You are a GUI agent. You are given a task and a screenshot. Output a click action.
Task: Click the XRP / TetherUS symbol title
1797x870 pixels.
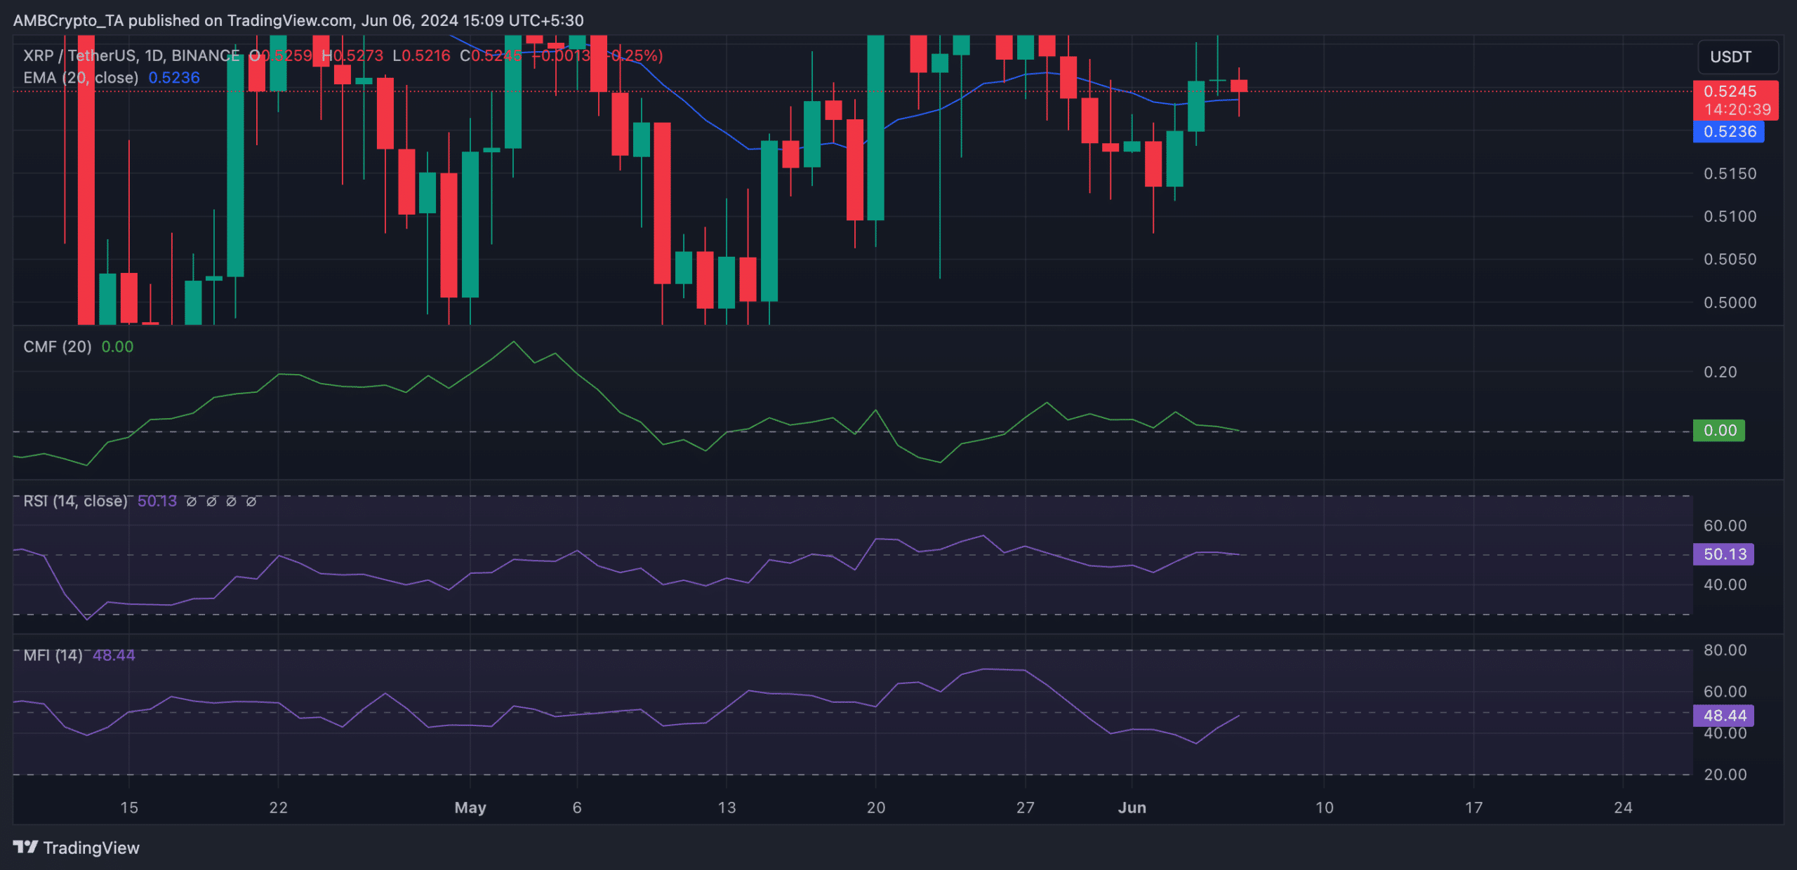coord(131,55)
